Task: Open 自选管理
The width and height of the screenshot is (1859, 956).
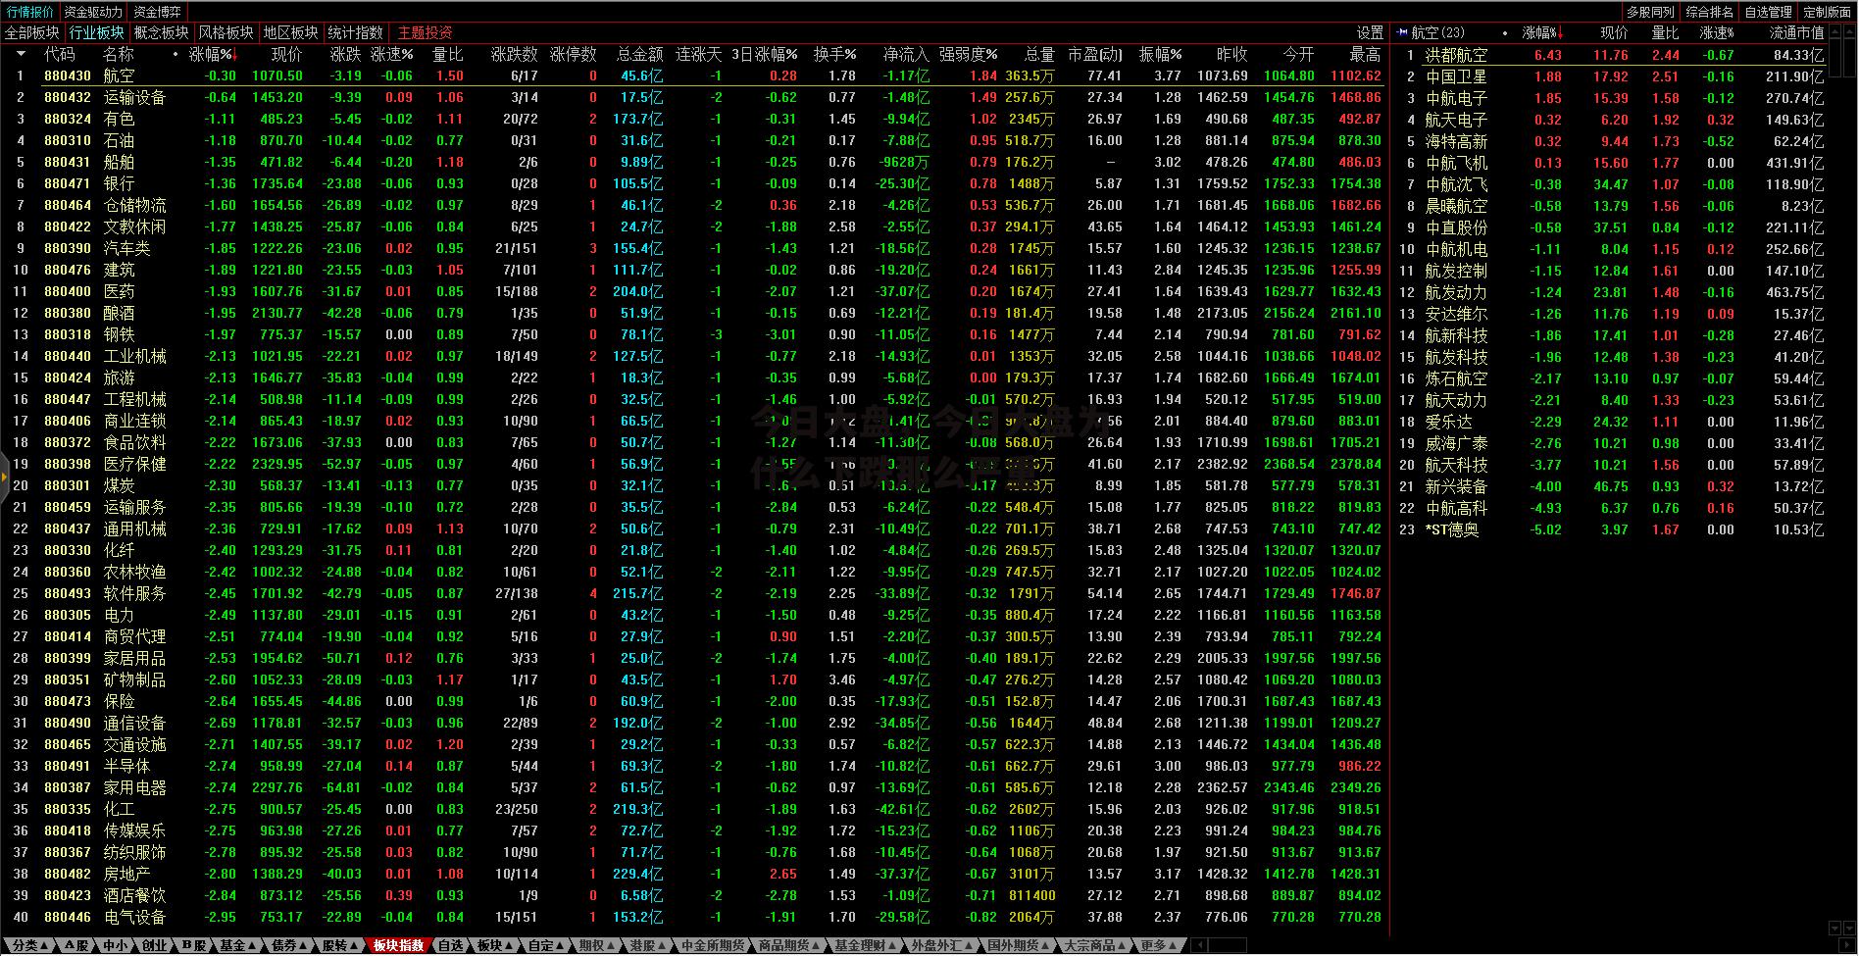Action: [1768, 12]
